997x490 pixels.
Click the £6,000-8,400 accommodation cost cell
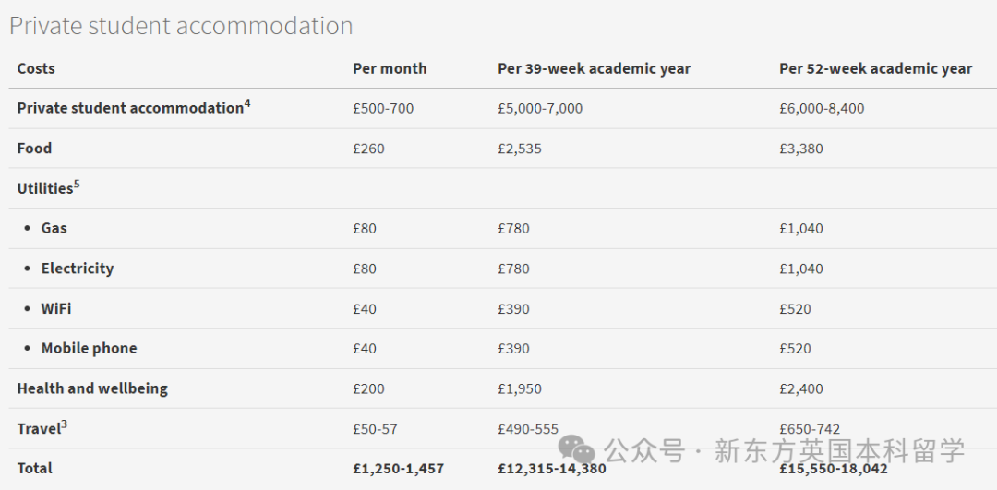822,109
